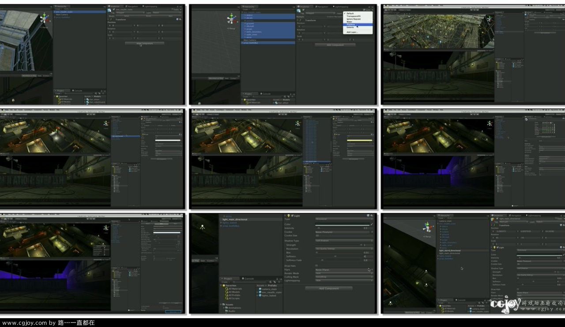Toggle Maximize on Play in the Layer-menu thumbnail
Screen dimensions: 565x327
click(216, 78)
